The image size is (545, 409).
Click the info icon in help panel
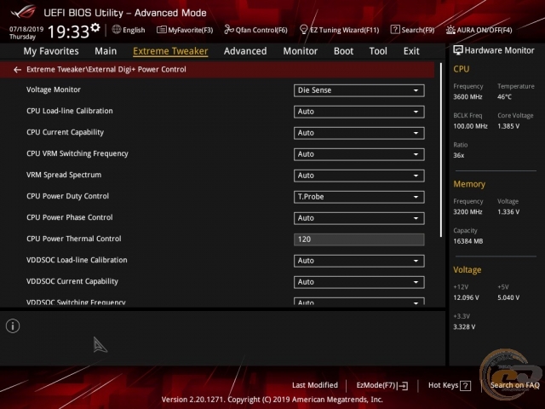click(x=13, y=326)
